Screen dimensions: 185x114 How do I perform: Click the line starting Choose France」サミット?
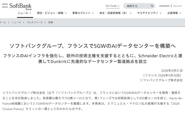[x=43, y=109]
